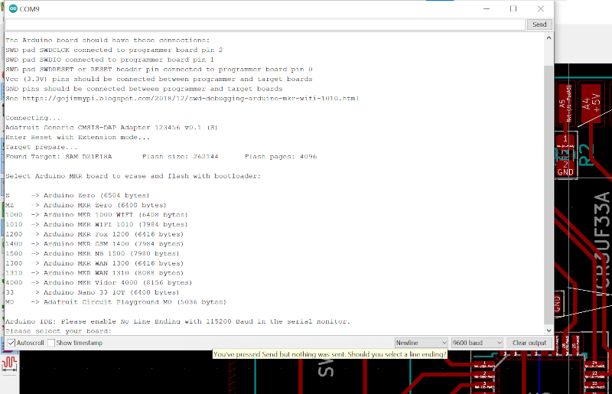Click the 'Connecting...' output line

tap(33, 118)
